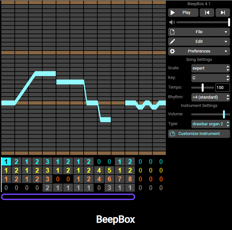Click the Edit pencil icon
Image resolution: width=232 pixels, height=230 pixels.
[172, 42]
